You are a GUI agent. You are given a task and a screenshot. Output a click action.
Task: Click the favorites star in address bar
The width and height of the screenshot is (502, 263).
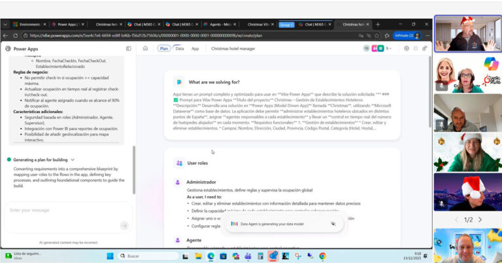click(x=377, y=35)
